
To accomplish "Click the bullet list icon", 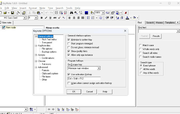I will tap(89, 18).
